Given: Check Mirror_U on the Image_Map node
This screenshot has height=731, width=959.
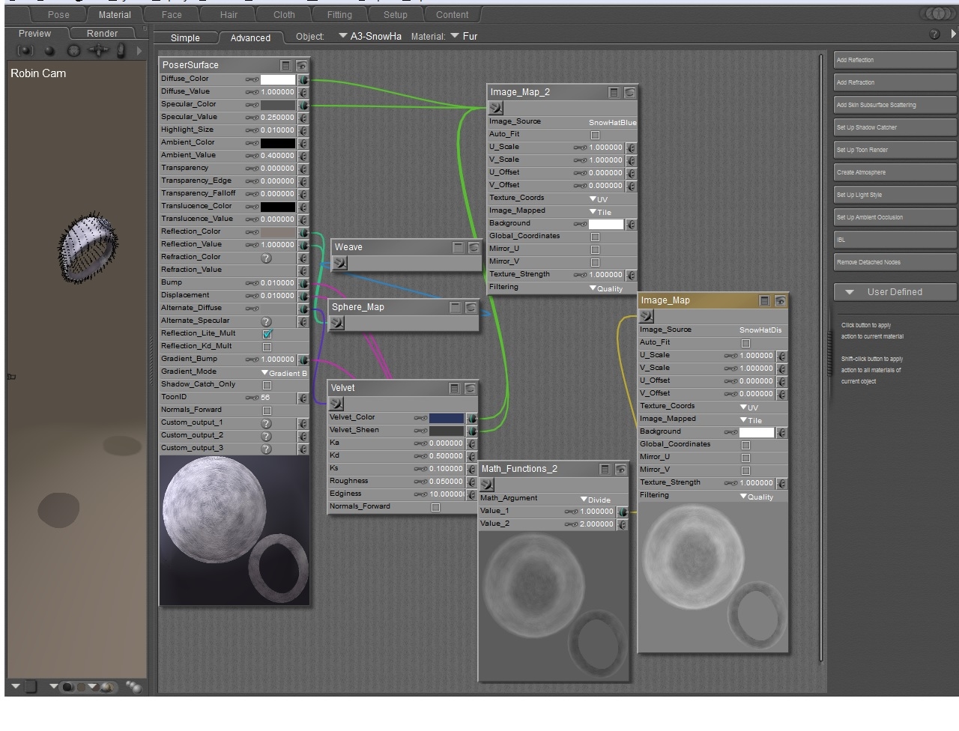Looking at the screenshot, I should pos(745,458).
